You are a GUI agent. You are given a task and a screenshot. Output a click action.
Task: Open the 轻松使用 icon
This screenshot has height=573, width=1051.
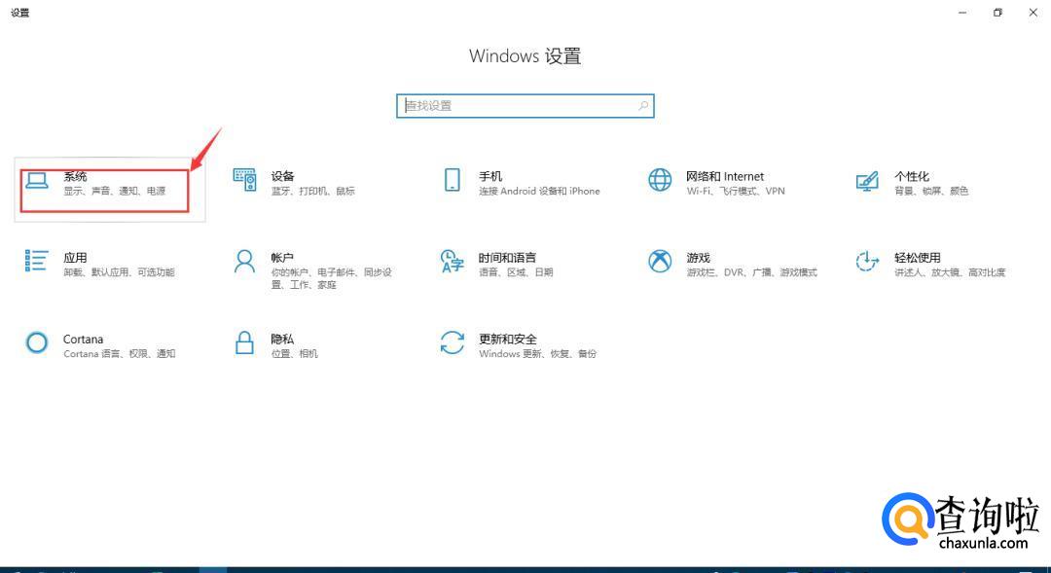[867, 262]
